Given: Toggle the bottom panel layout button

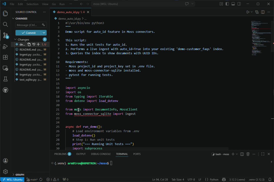Looking at the screenshot, I should [x=233, y=4].
